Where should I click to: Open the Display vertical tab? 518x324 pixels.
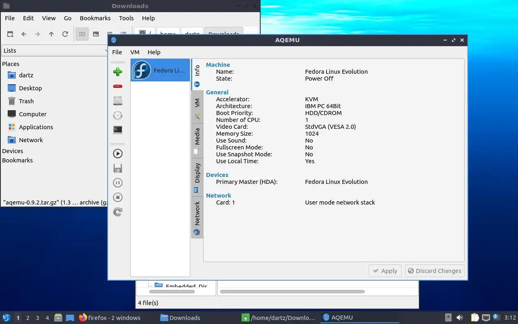point(197,177)
